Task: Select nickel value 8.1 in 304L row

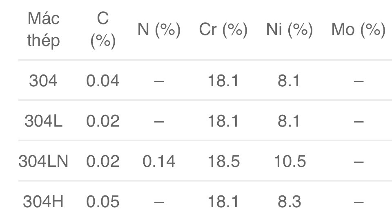Action: point(290,121)
